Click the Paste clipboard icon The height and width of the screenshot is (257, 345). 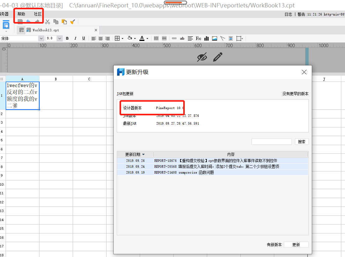tap(64, 22)
